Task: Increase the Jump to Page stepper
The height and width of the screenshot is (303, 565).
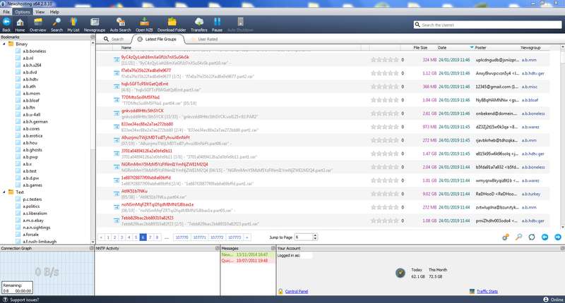Action: pos(316,235)
